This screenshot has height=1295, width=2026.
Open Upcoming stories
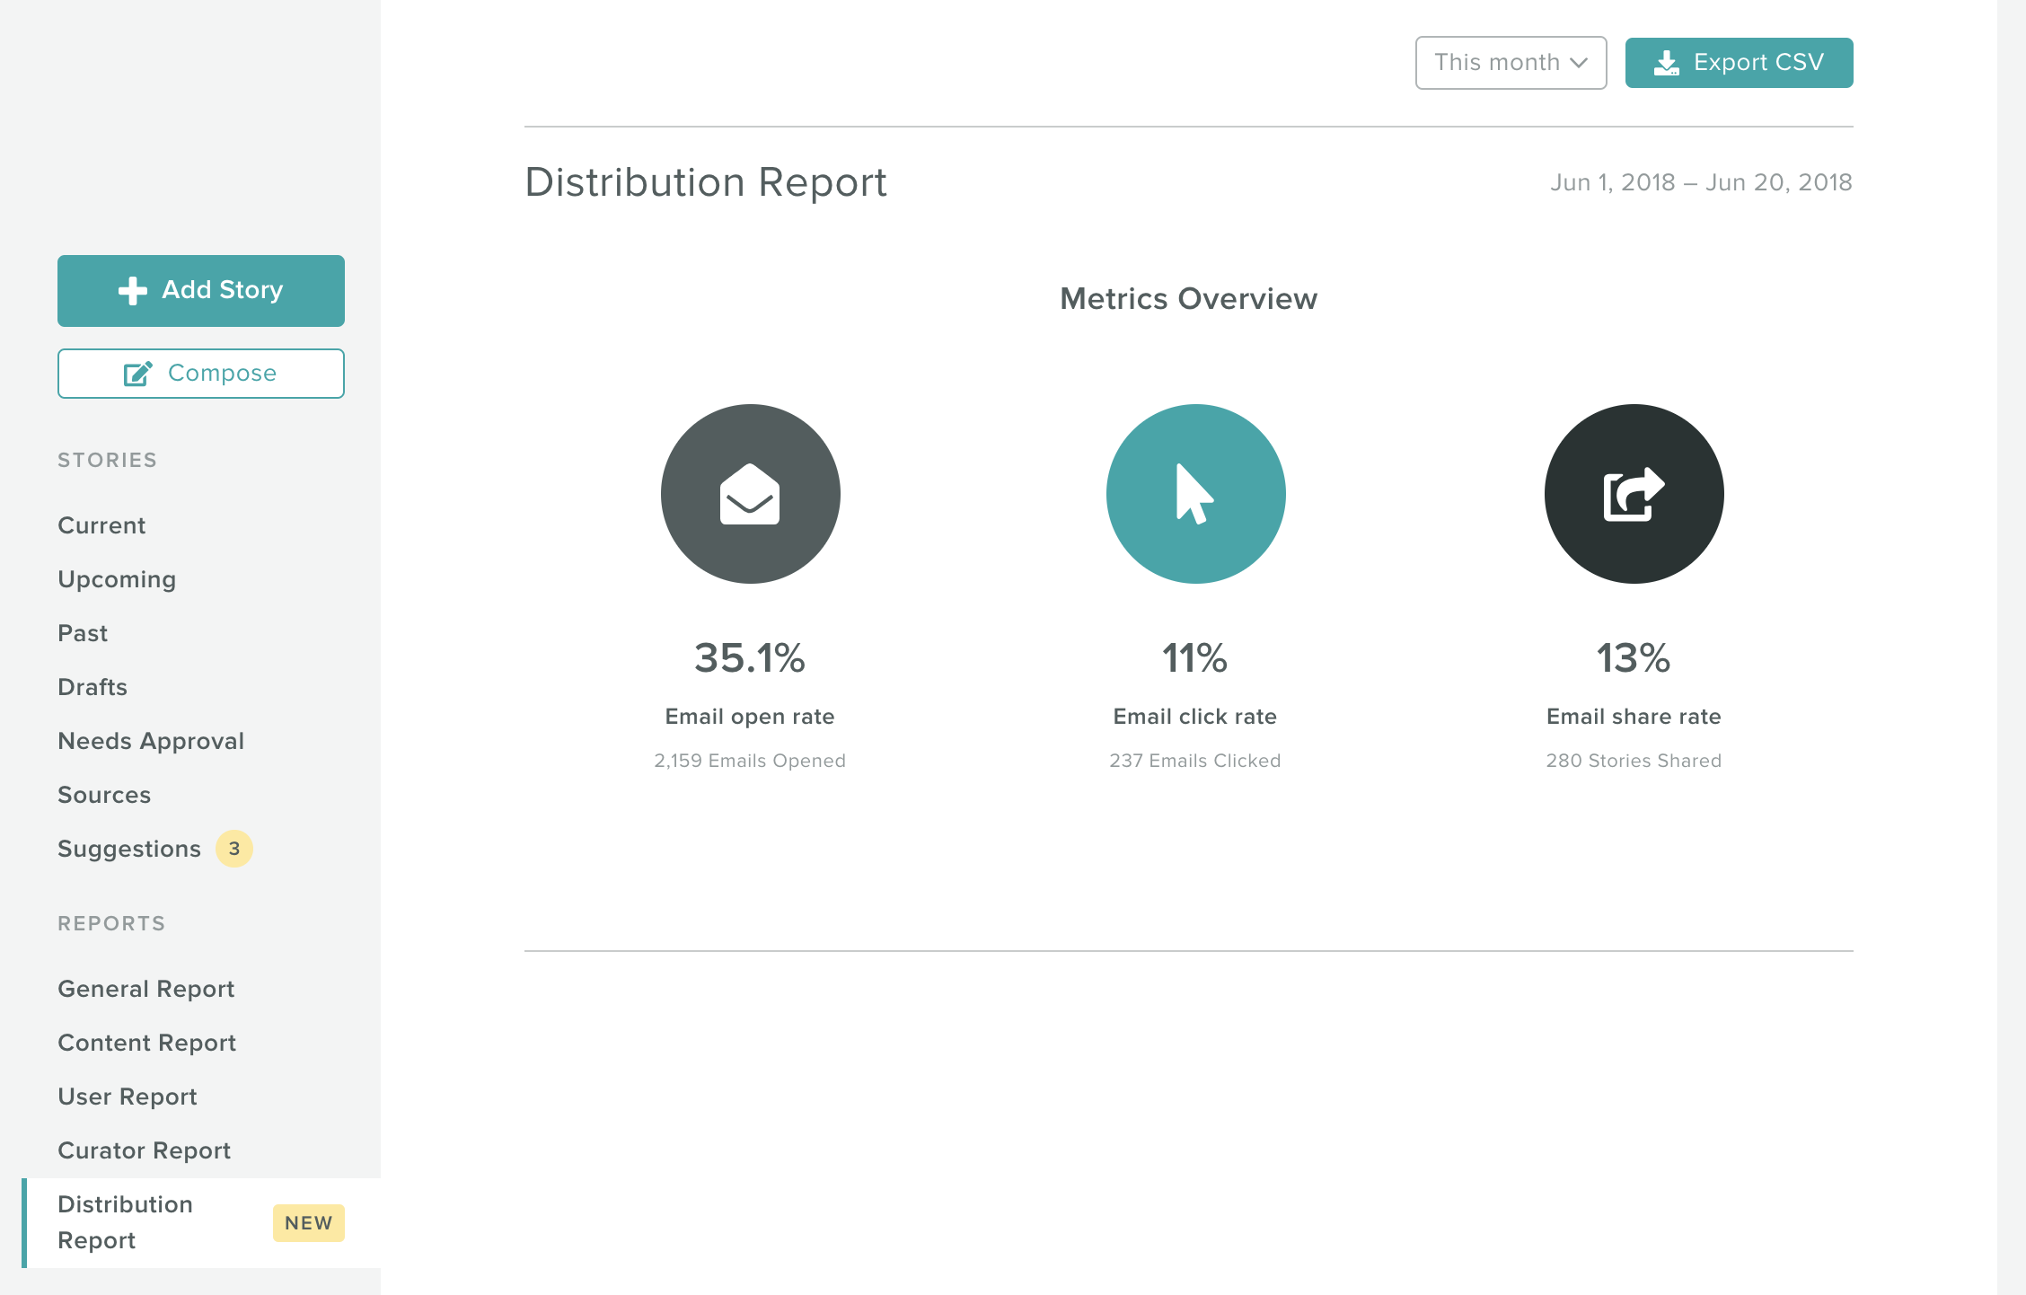point(117,579)
